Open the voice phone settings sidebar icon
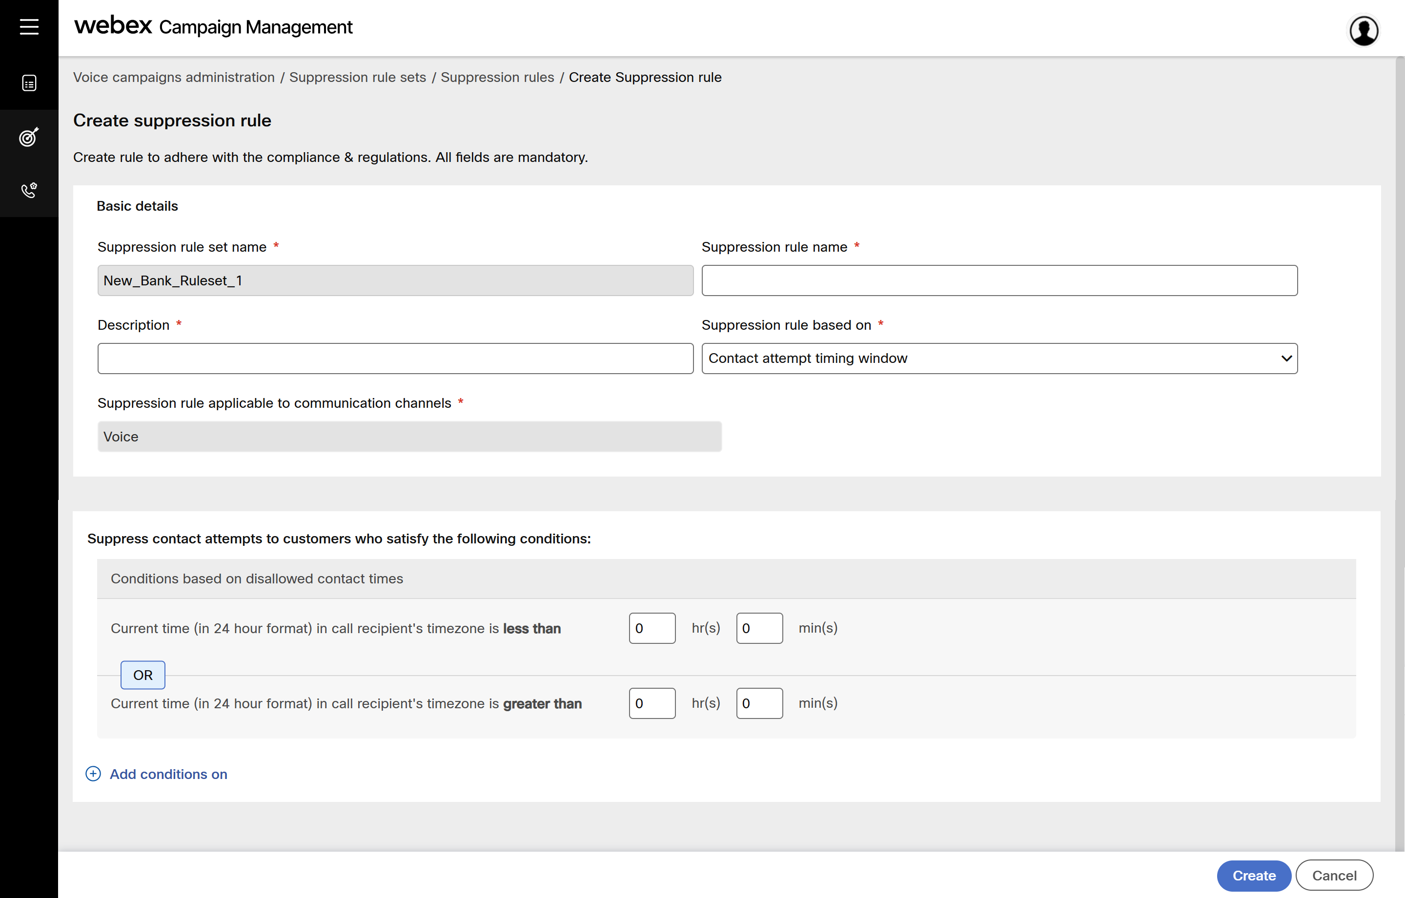 pyautogui.click(x=29, y=190)
